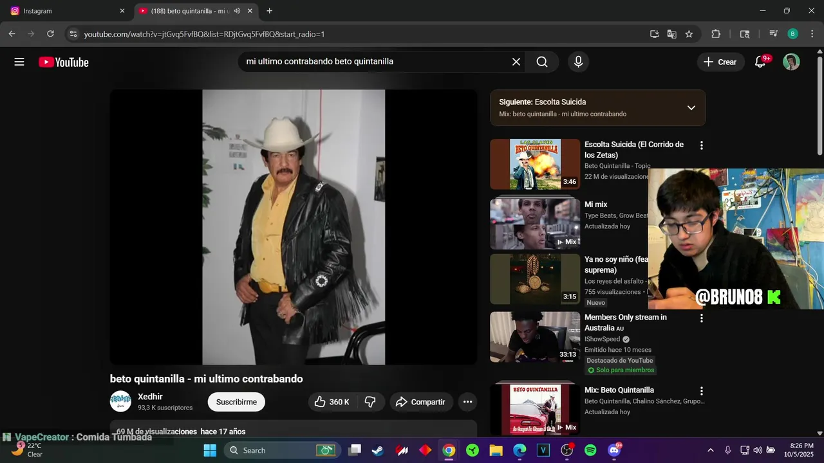This screenshot has width=824, height=463.
Task: Mute the YouTube tab audio icon
Action: click(237, 11)
